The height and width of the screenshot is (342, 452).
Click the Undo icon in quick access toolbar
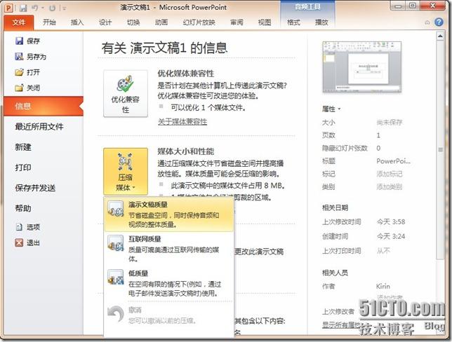pyautogui.click(x=35, y=8)
